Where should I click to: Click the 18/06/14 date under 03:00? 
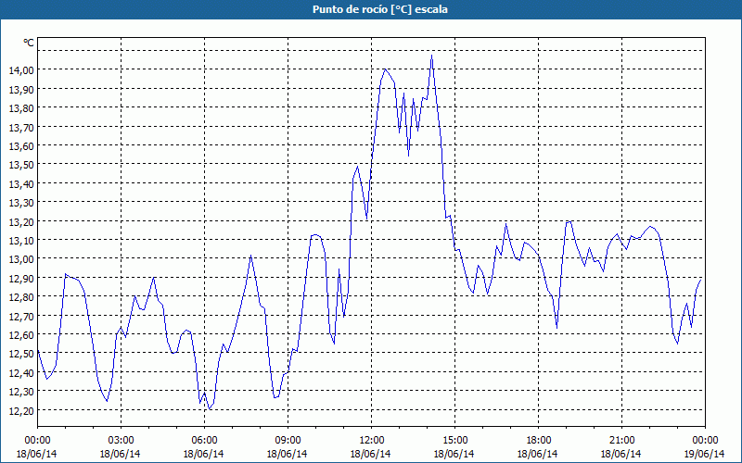click(121, 454)
